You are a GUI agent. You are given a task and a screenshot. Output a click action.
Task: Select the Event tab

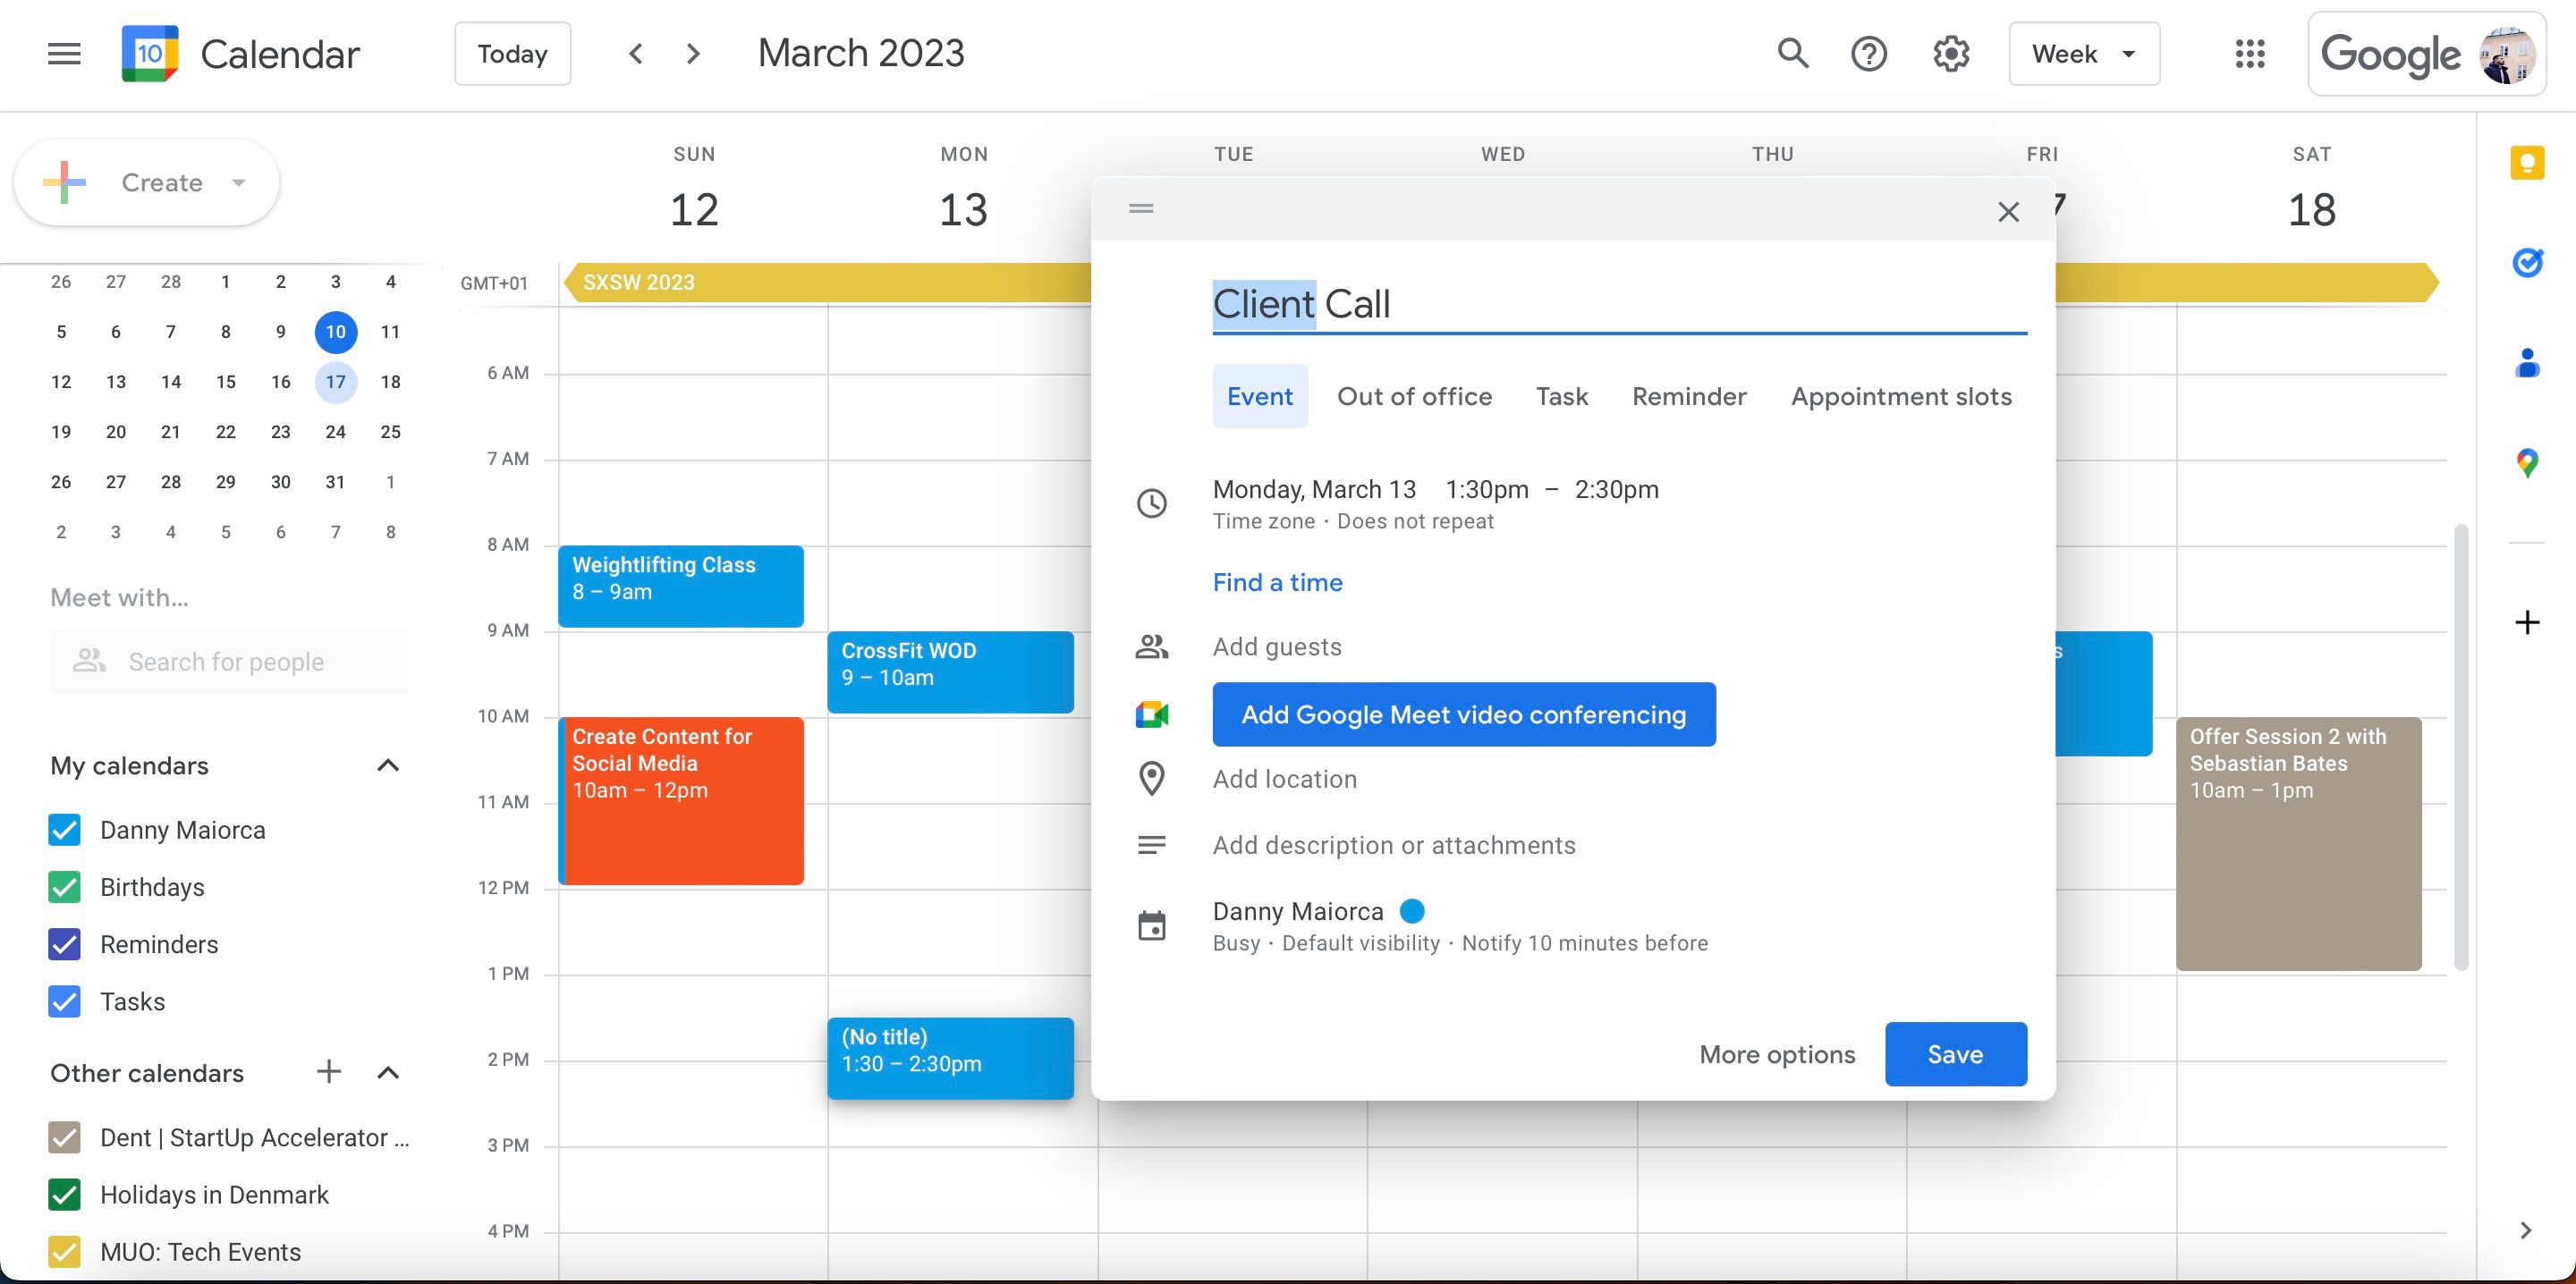(x=1260, y=396)
